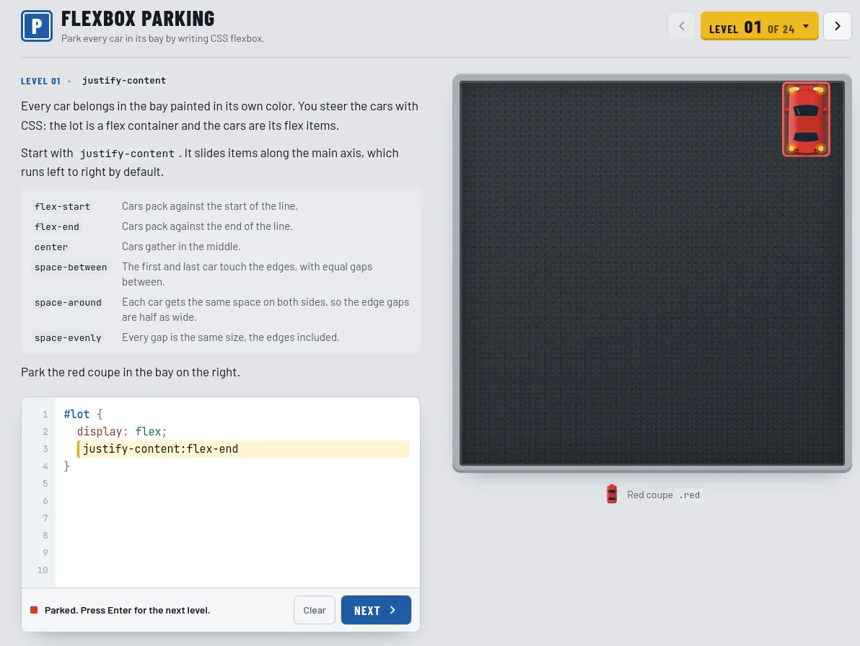Click the closing brace on line 4
The width and height of the screenshot is (860, 646).
(x=67, y=466)
